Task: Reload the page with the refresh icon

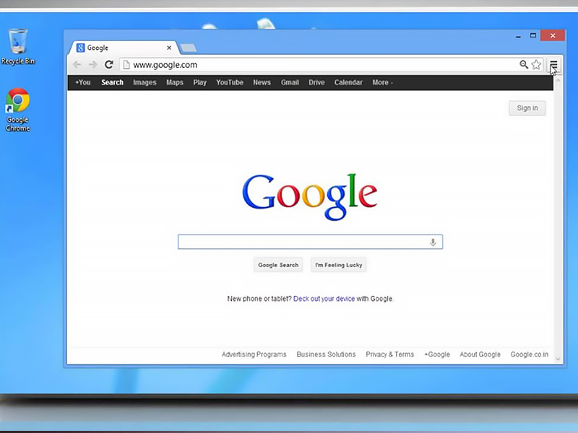Action: point(109,65)
